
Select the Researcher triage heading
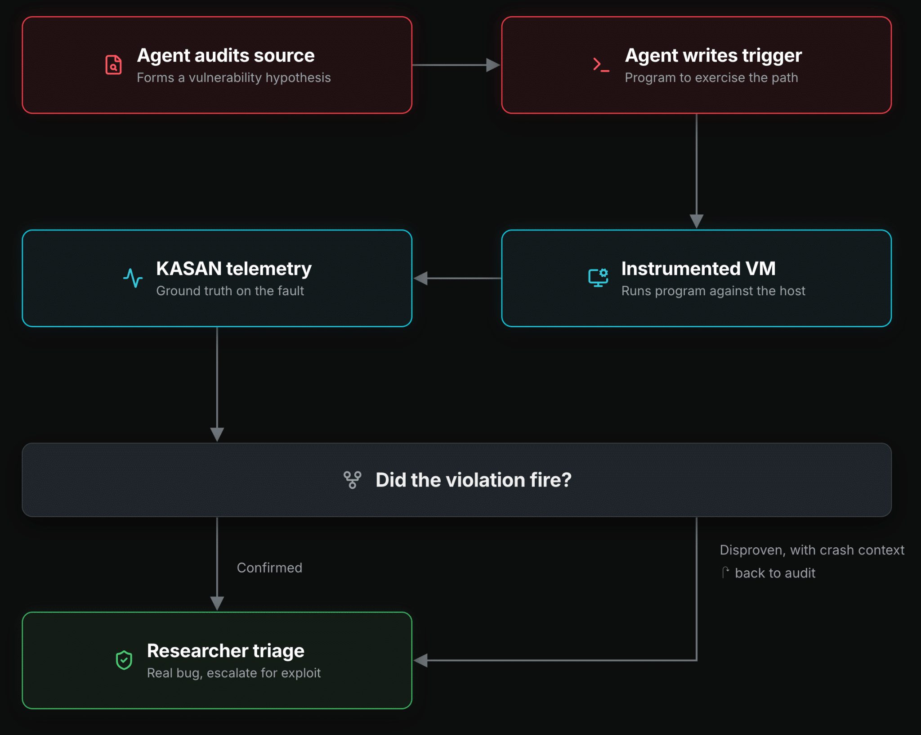point(226,651)
